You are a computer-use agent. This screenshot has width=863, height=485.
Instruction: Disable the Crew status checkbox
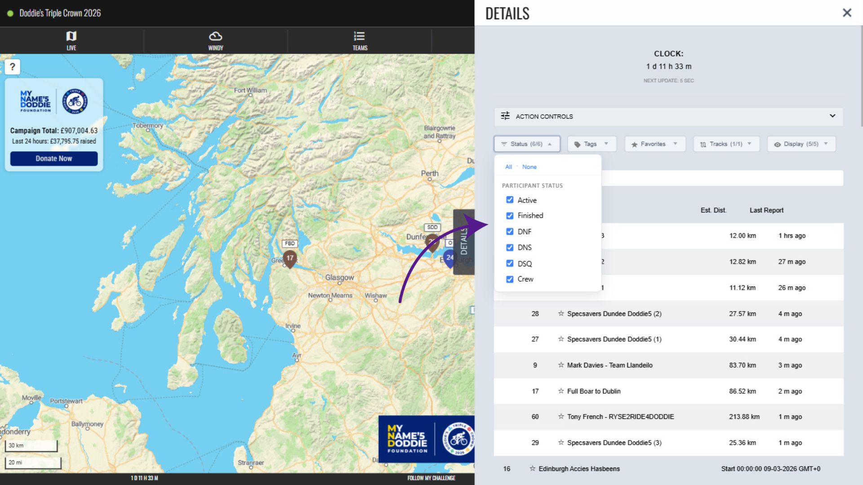510,279
